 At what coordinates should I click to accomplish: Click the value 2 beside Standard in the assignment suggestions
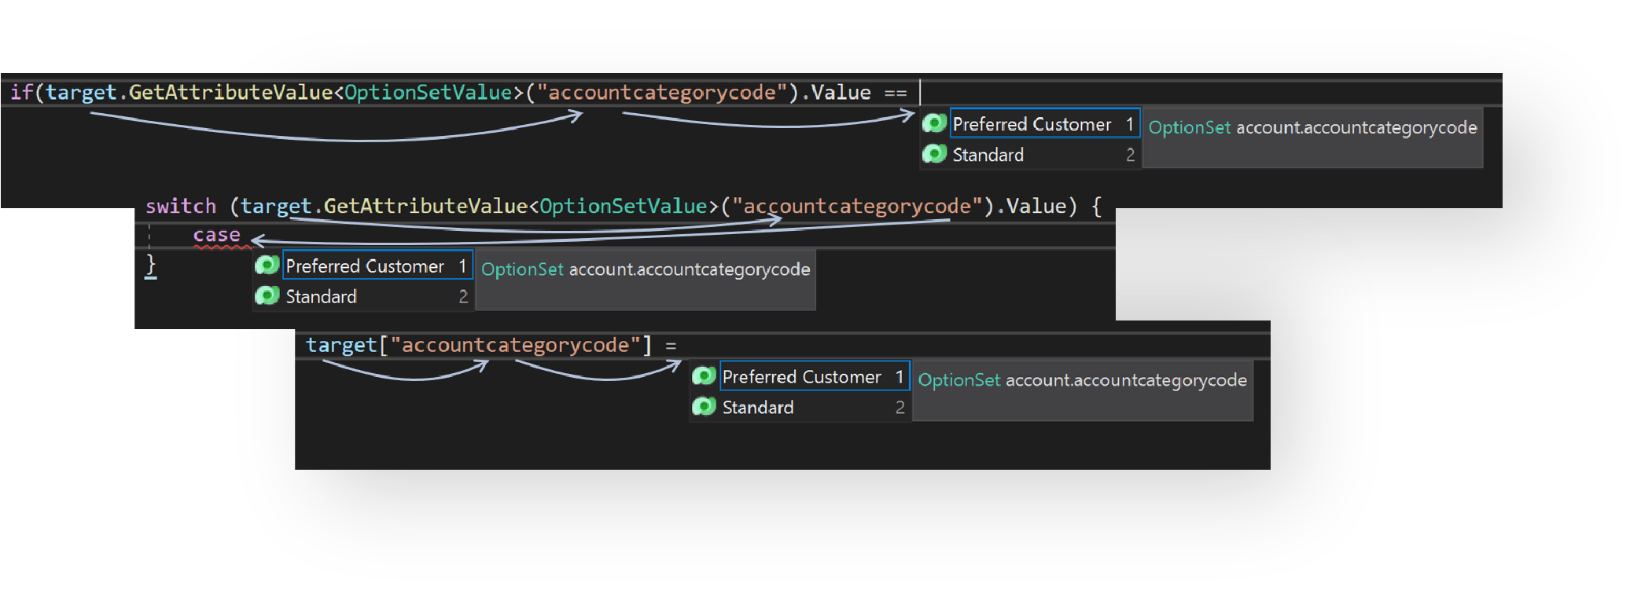(x=900, y=407)
